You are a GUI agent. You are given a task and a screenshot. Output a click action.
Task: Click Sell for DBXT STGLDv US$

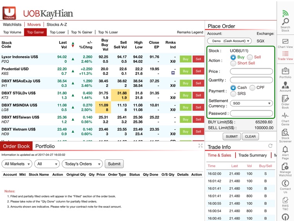pyautogui.click(x=198, y=95)
